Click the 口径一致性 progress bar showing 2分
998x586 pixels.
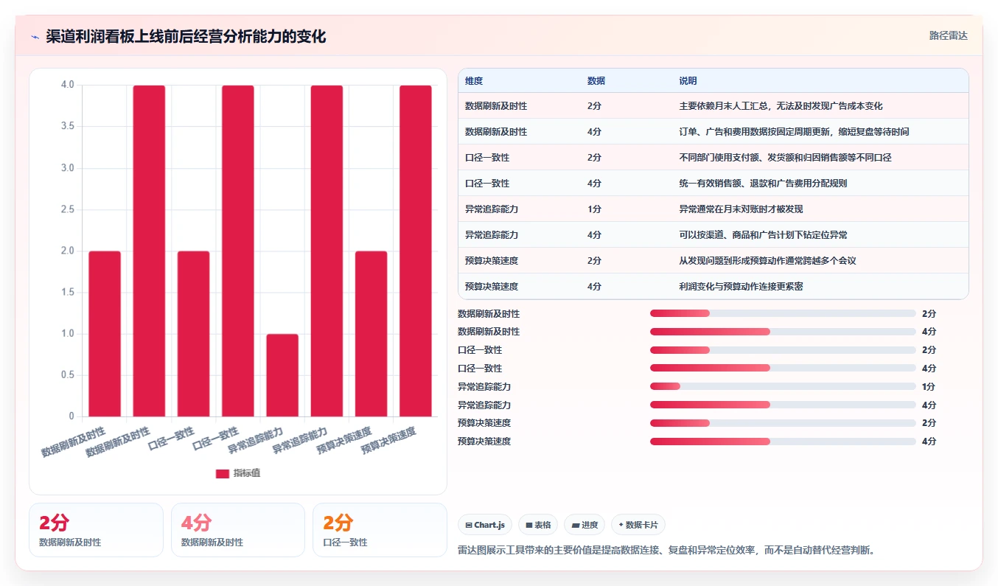point(783,350)
